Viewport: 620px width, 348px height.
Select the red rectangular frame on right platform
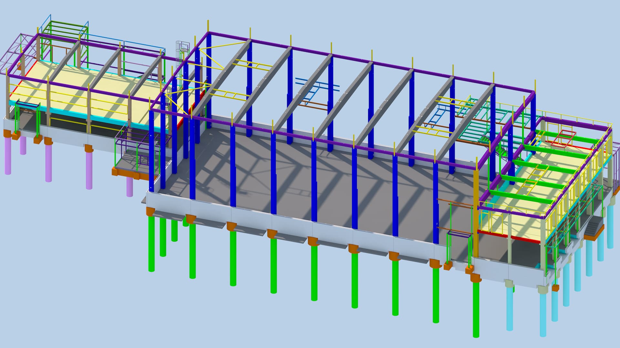(x=563, y=138)
